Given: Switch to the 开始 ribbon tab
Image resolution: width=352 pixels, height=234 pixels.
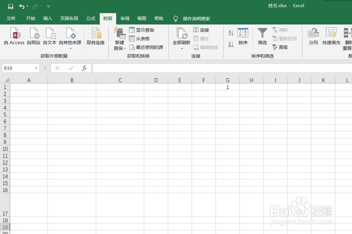Looking at the screenshot, I should (x=30, y=19).
